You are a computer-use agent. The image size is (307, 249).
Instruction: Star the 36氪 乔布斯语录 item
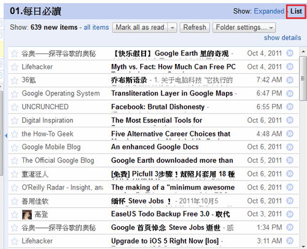point(15,81)
